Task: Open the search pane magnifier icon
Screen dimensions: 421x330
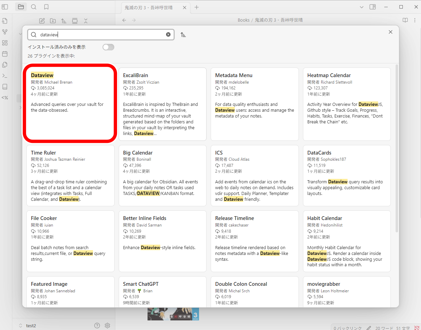Action: (34, 7)
